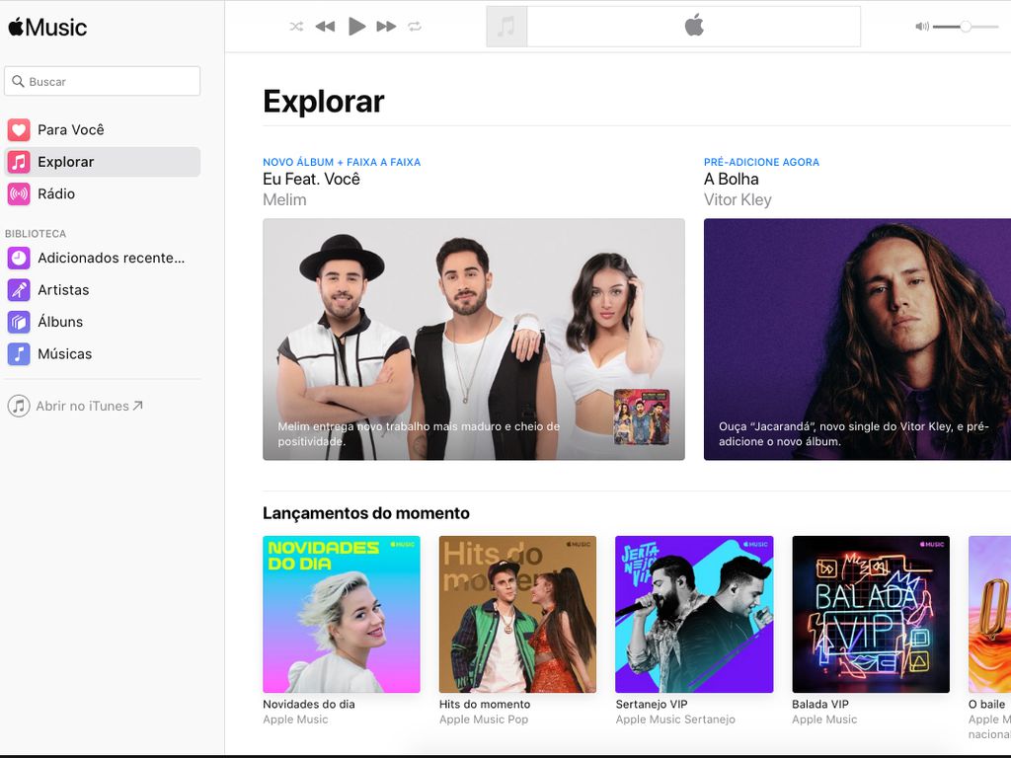
Task: Open Apple Music Sertanejo curator link
Action: pos(675,720)
